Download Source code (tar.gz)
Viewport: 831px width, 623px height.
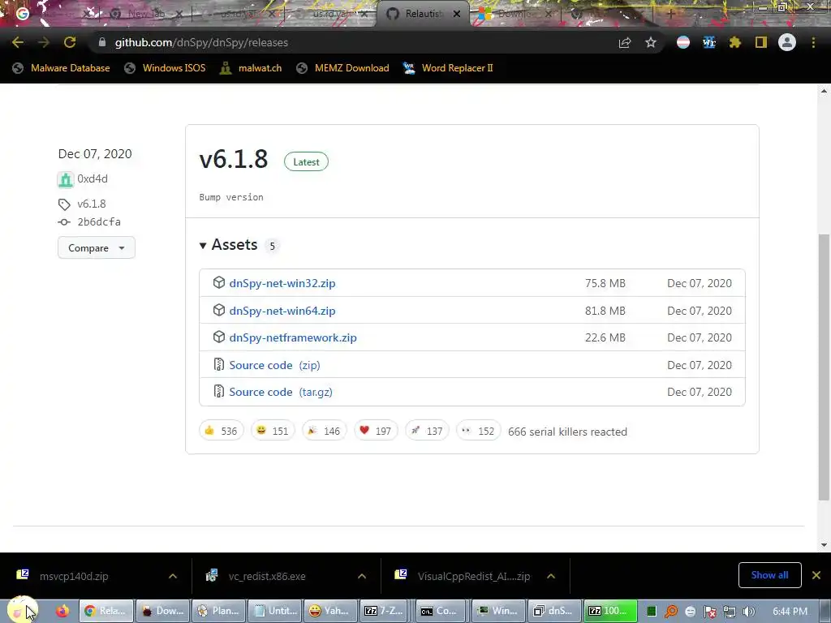(281, 392)
